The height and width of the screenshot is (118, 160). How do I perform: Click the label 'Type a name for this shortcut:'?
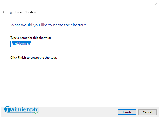pyautogui.click(x=31, y=38)
